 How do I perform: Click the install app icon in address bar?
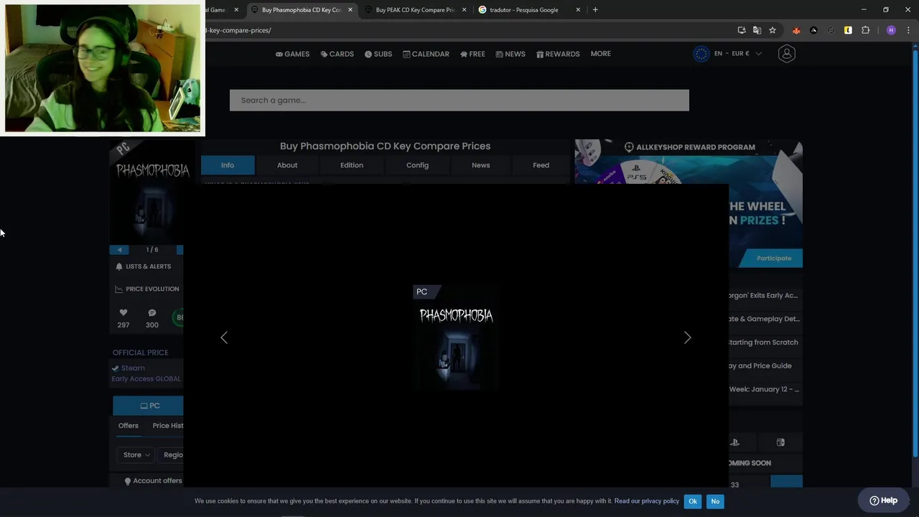click(742, 30)
